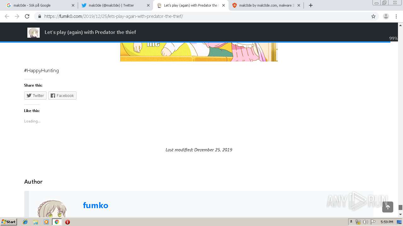Click the author avatar image
This screenshot has width=403, height=226.
click(x=52, y=209)
